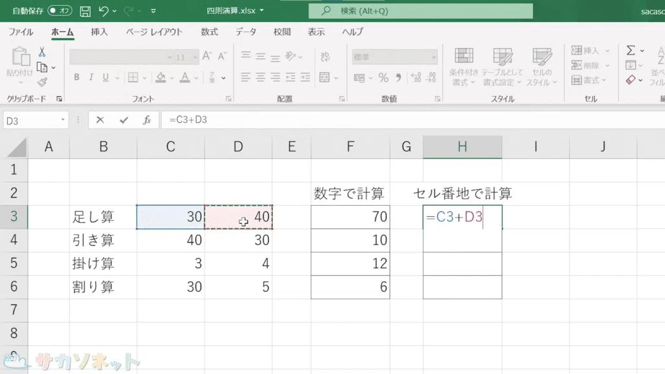The width and height of the screenshot is (665, 374).
Task: Toggle Underline formatting
Action: 106,77
